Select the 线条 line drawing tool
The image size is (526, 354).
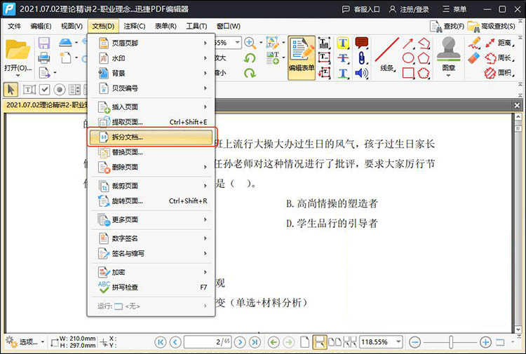coord(386,54)
